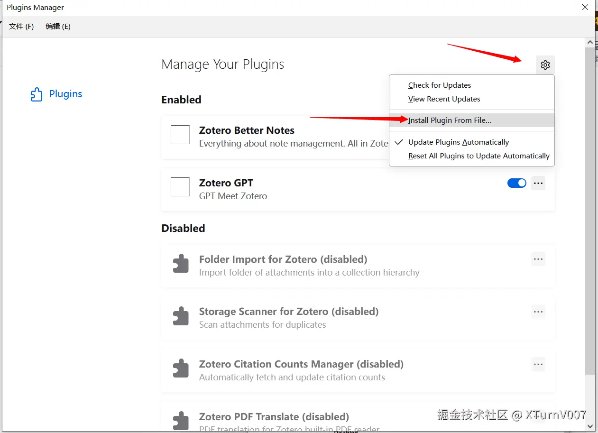Close the Plugins Manager window
The width and height of the screenshot is (598, 433).
tap(585, 8)
